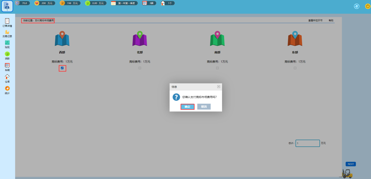Check the 北部 market checkbox
Screen dimensions: 371x179
tap(140, 68)
